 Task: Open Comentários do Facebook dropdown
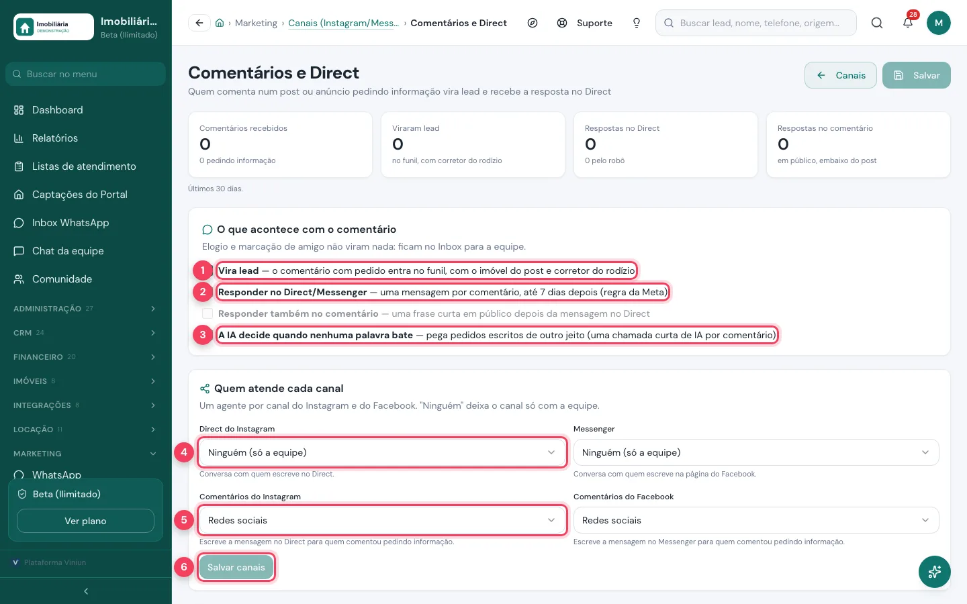pyautogui.click(x=756, y=520)
